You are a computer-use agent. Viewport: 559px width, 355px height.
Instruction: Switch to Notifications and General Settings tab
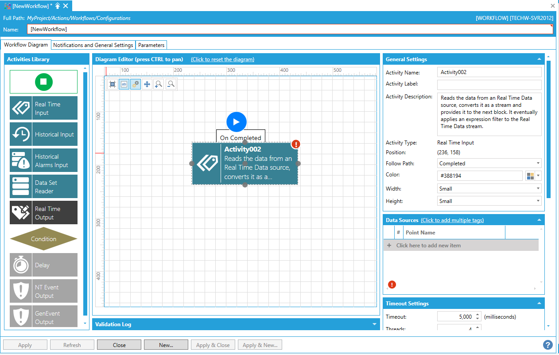[93, 45]
